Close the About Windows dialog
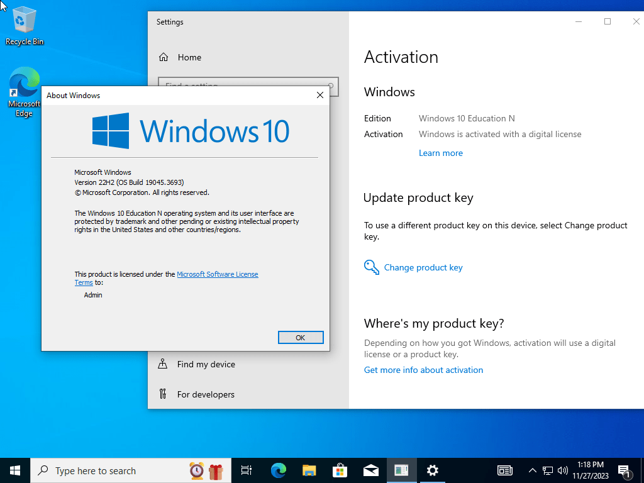This screenshot has height=483, width=644. [320, 96]
